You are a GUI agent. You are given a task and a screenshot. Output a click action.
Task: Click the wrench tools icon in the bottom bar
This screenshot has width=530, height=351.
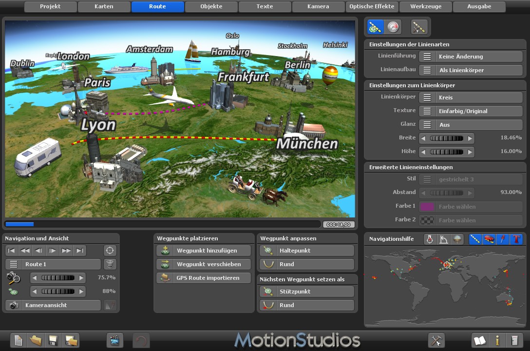436,340
